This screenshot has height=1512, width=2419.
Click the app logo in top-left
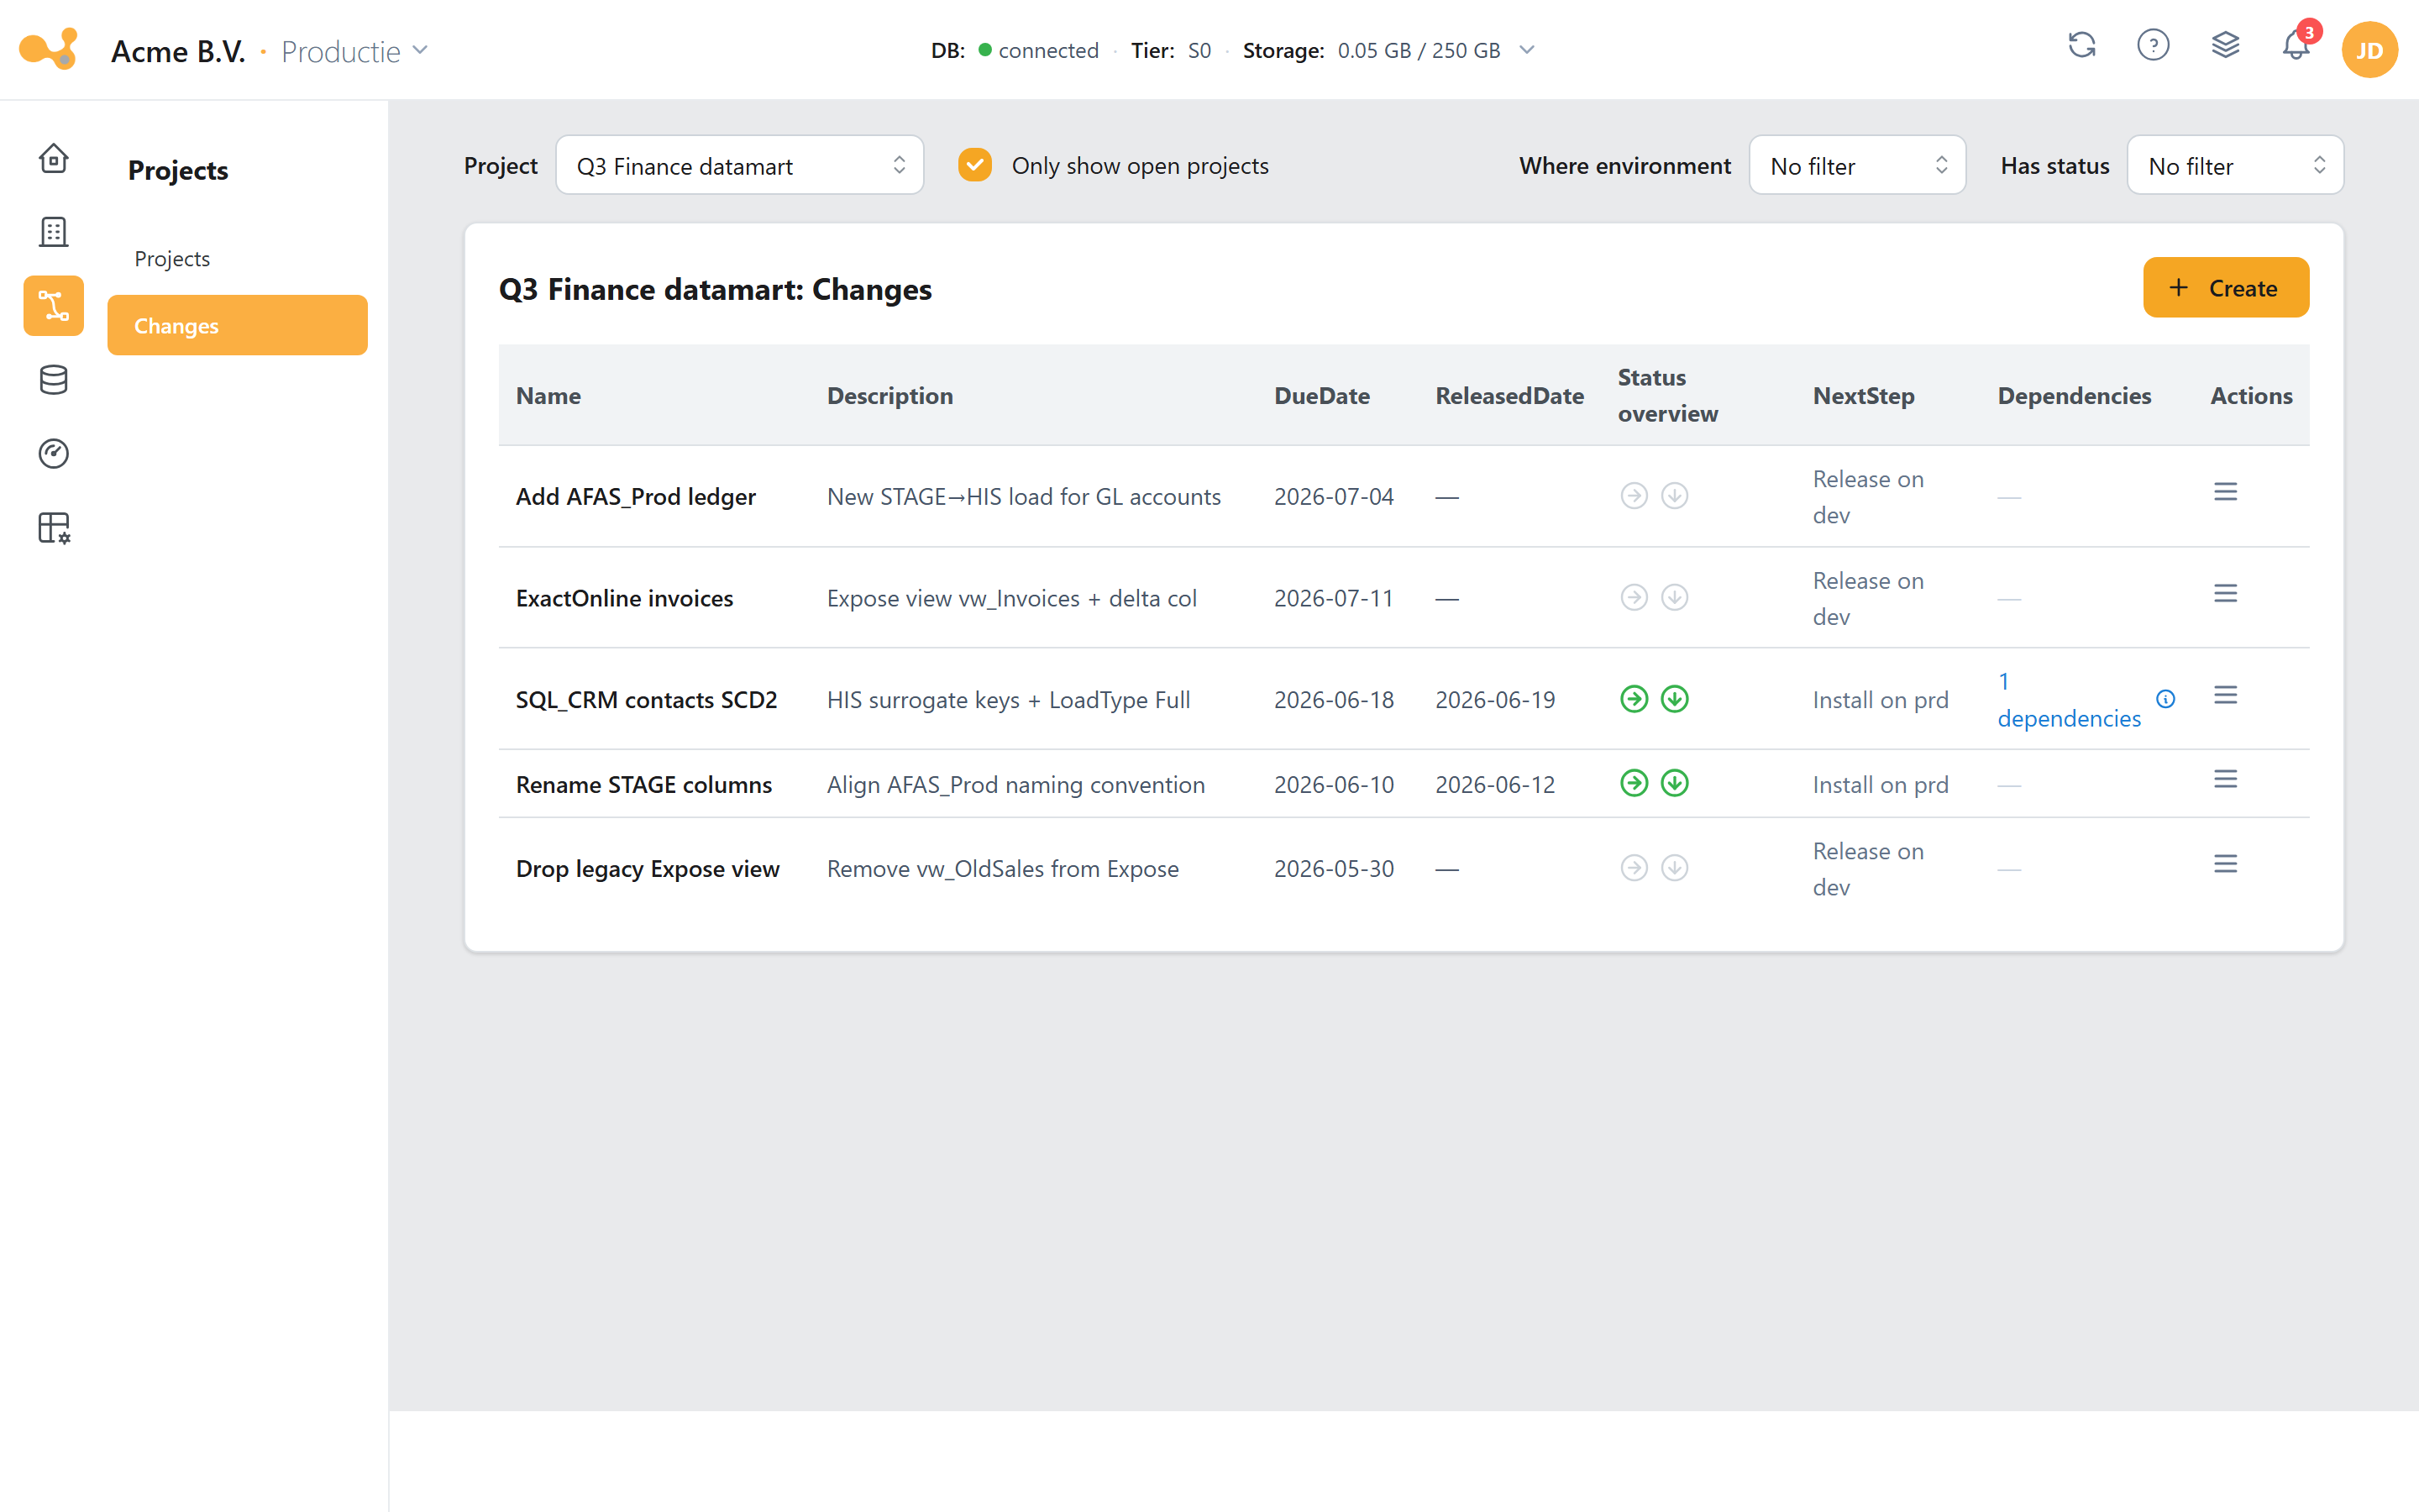click(49, 48)
